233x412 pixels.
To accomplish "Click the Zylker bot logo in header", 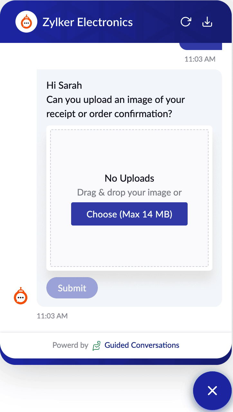I will [x=26, y=22].
